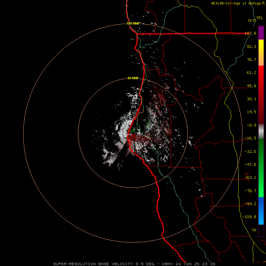This screenshot has width=266, height=266.
Task: Click the 45.6 velocity scale value
Action: pos(252,86)
